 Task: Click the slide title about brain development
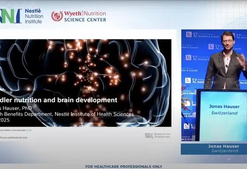59,100
